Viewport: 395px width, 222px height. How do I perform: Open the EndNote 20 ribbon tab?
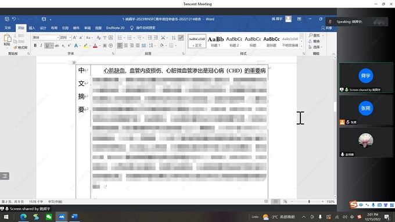point(115,28)
